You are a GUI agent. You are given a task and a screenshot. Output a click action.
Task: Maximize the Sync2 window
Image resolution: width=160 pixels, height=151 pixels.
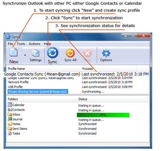pyautogui.click(x=133, y=36)
